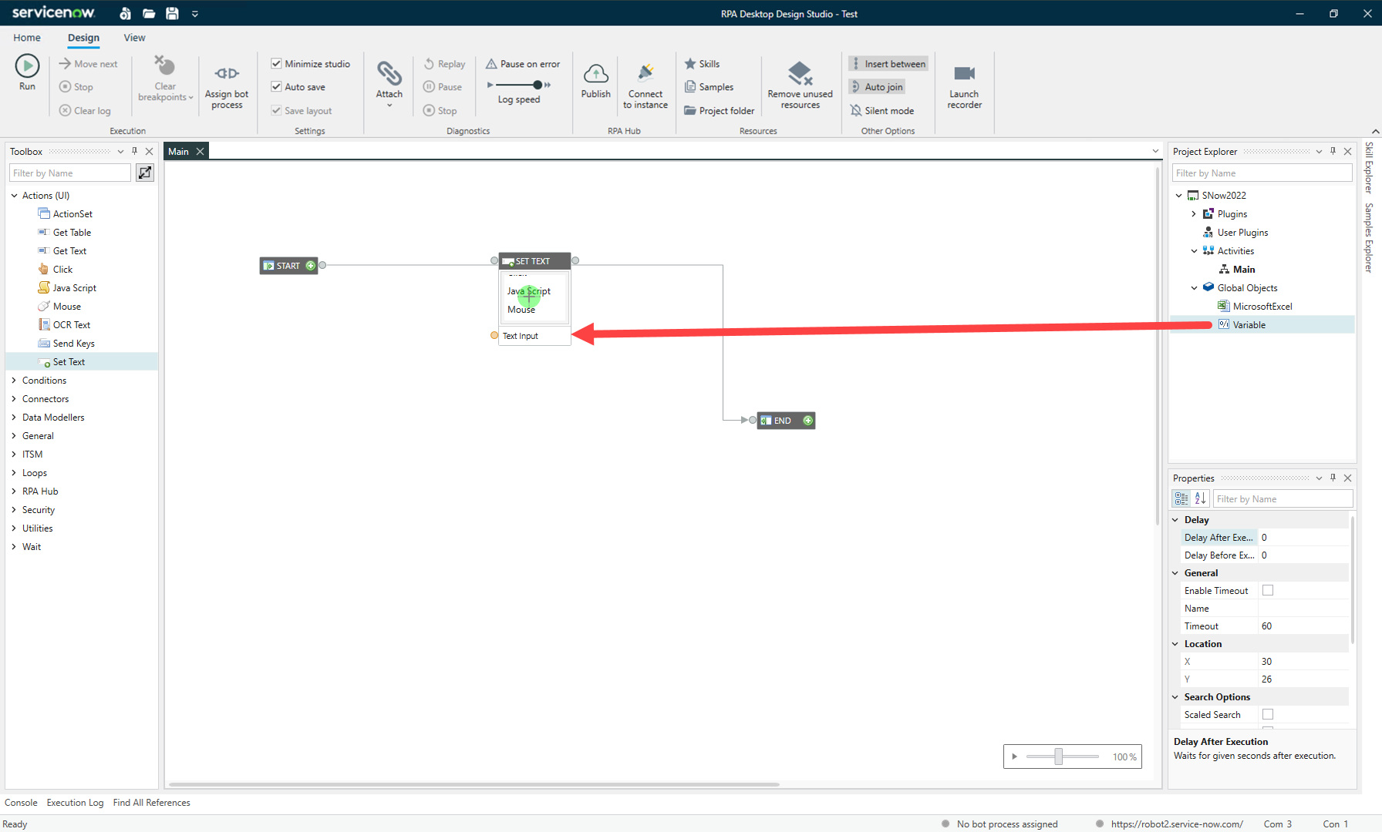Publish to RPA Hub
1382x832 pixels.
coord(595,80)
